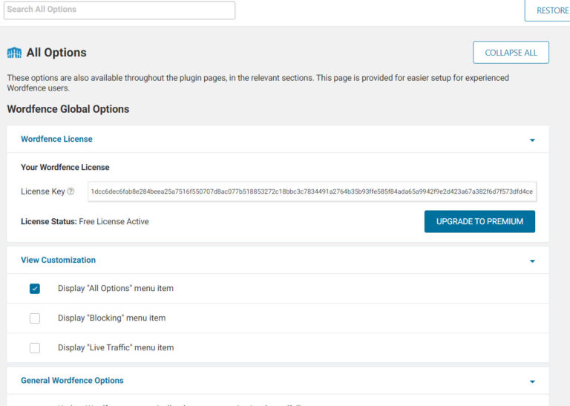The width and height of the screenshot is (570, 406).
Task: Click inside the License Key text field
Action: [312, 191]
